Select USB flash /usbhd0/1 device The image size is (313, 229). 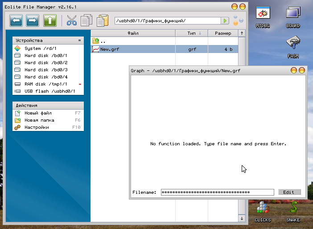click(49, 91)
